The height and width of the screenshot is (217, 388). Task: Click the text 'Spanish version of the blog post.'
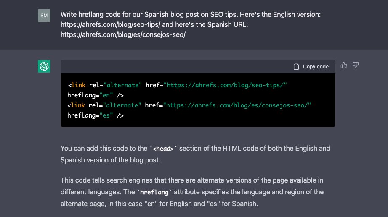click(110, 160)
